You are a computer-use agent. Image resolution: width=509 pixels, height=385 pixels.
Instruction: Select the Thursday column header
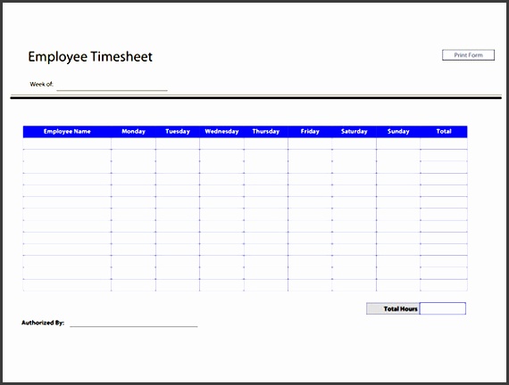(266, 132)
